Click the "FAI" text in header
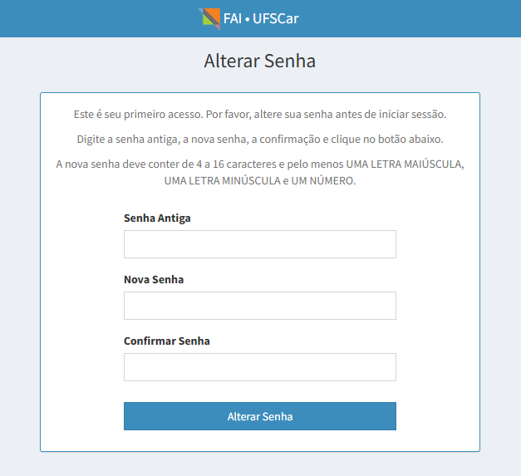521x476 pixels. (233, 18)
